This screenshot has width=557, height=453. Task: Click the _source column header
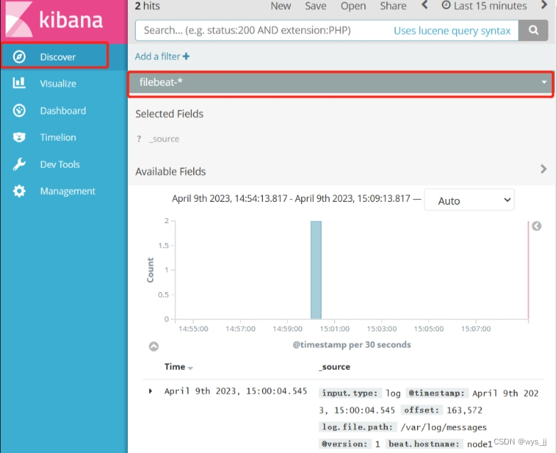(x=334, y=367)
